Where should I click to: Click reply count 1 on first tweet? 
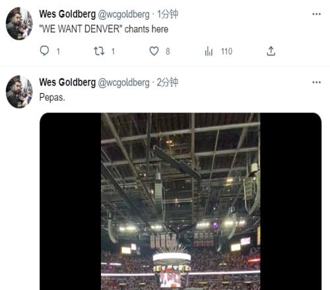coord(58,51)
